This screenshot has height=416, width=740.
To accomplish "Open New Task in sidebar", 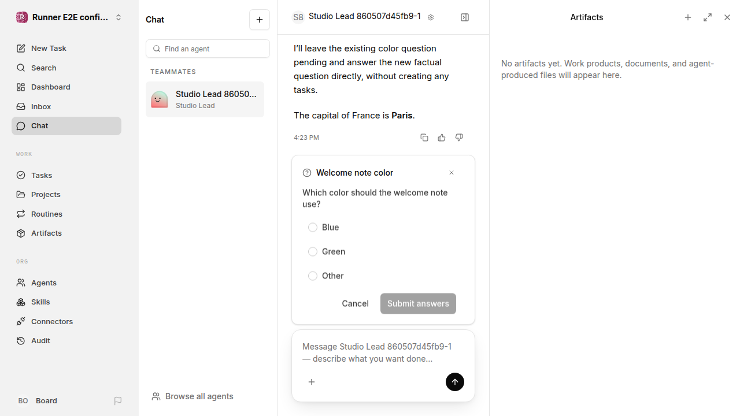I will pyautogui.click(x=66, y=49).
